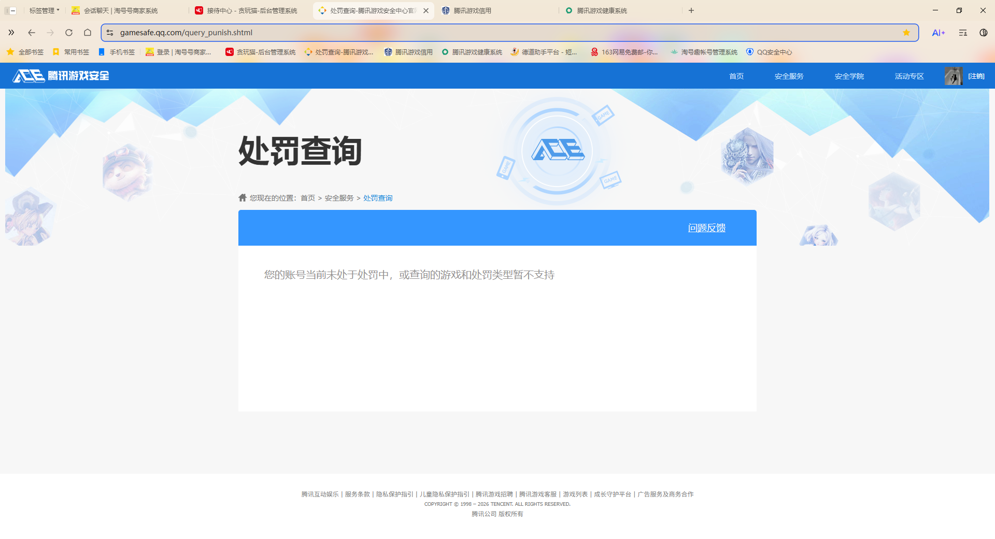Click the user avatar next to 注销
Viewport: 995px width, 539px height.
(954, 76)
